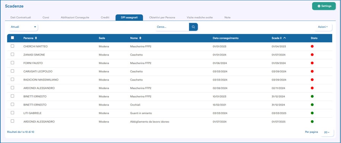Click name LITI GABRIELE
This screenshot has width=341, height=143.
tap(32, 113)
